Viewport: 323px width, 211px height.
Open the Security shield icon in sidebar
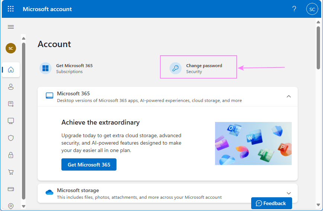[x=11, y=138]
